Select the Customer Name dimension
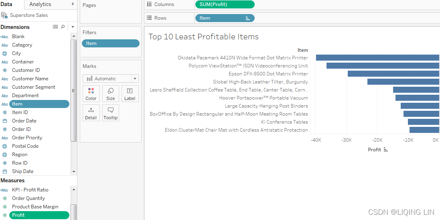This screenshot has width=440, height=220. tap(30, 79)
